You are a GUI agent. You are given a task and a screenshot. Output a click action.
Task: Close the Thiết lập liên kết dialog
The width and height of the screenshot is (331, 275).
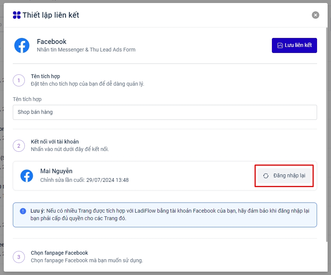click(316, 15)
